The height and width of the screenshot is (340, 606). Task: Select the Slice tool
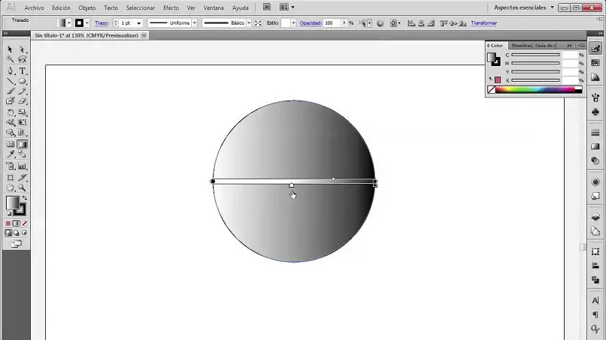[x=22, y=178]
